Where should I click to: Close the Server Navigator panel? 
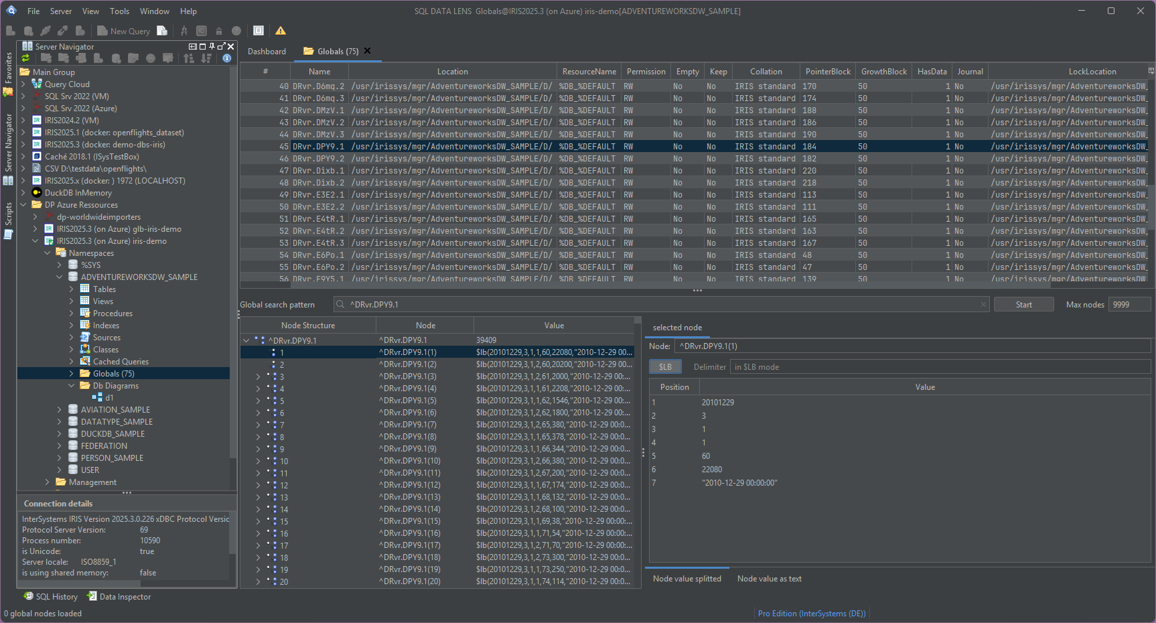click(x=231, y=46)
